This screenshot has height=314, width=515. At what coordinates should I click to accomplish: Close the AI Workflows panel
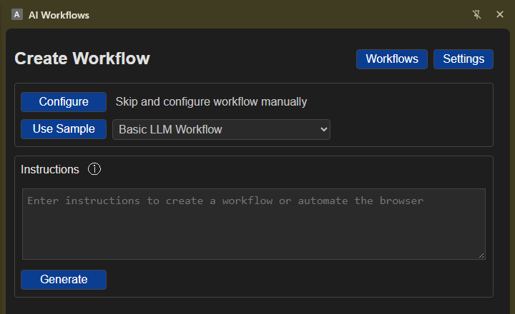500,14
